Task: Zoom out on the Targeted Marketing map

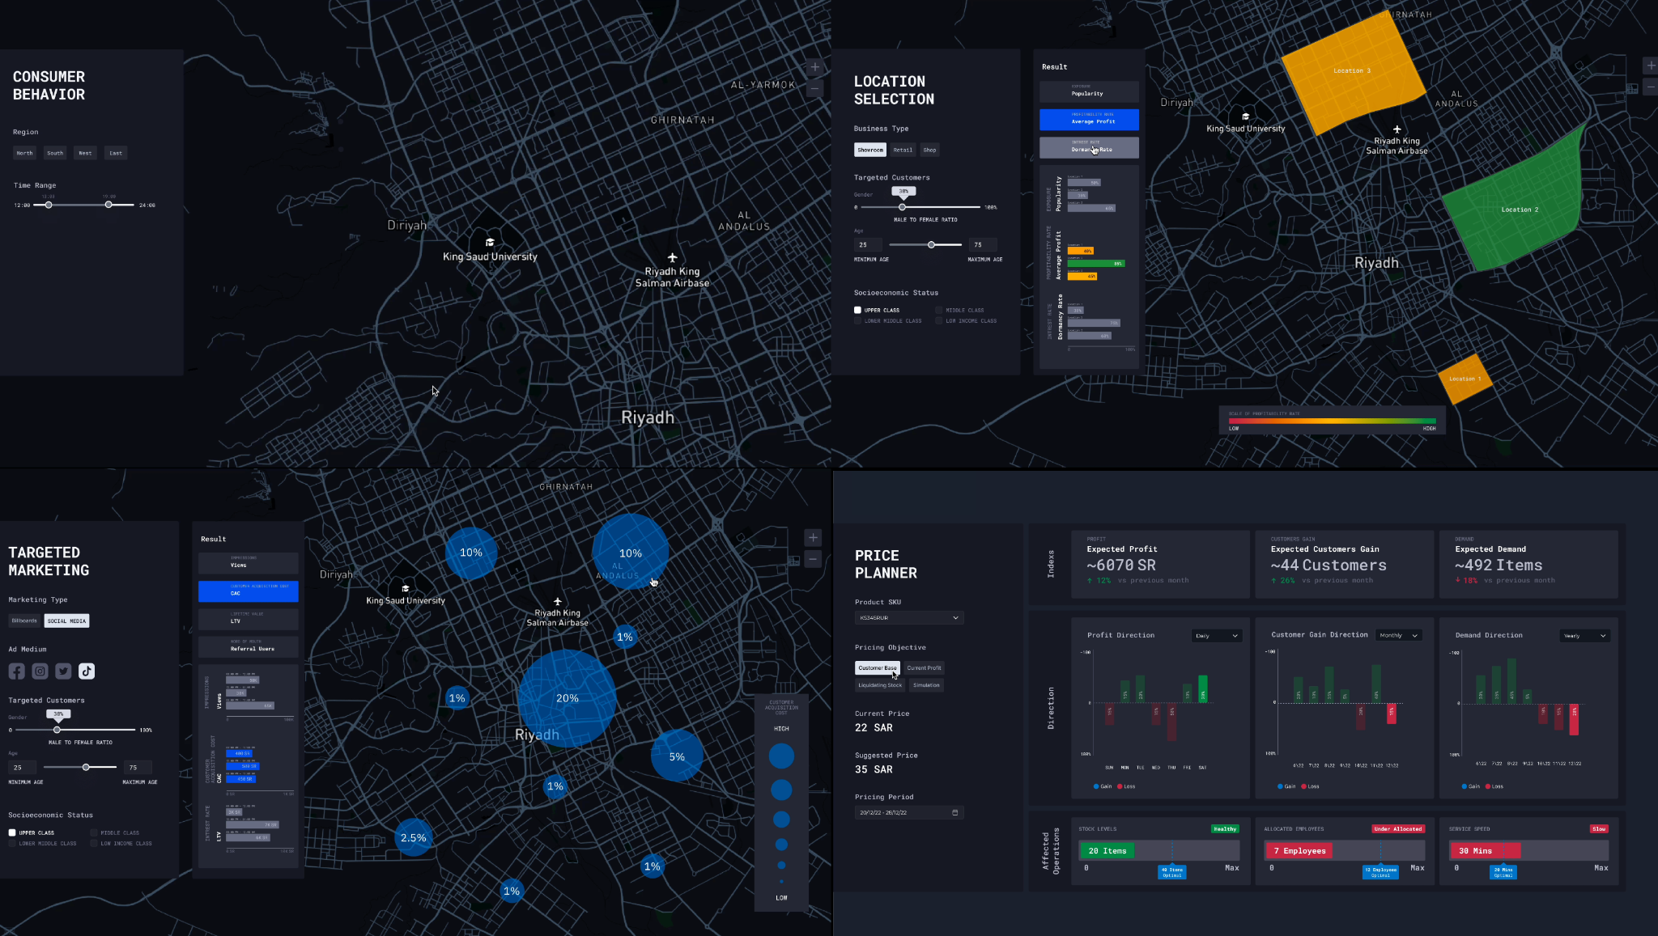Action: 814,558
